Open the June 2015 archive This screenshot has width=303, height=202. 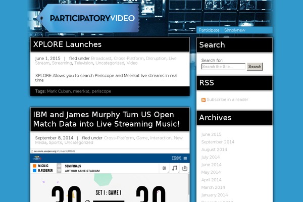point(211,134)
